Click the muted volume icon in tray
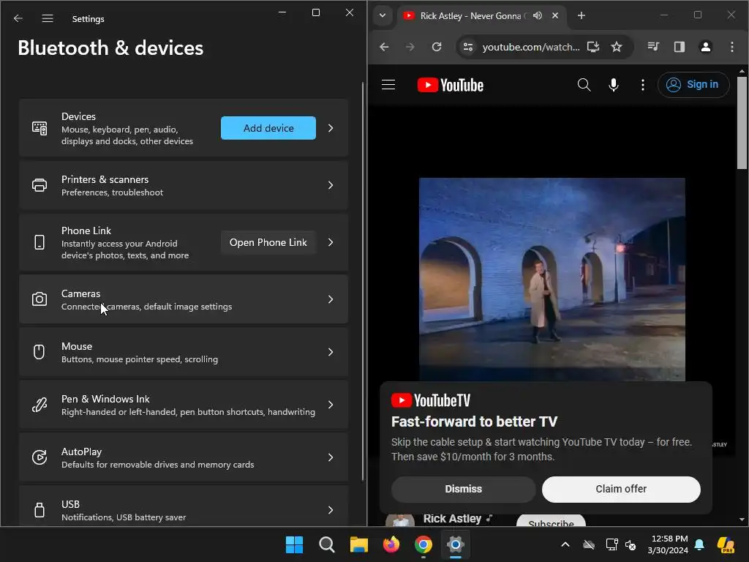 [x=631, y=544]
